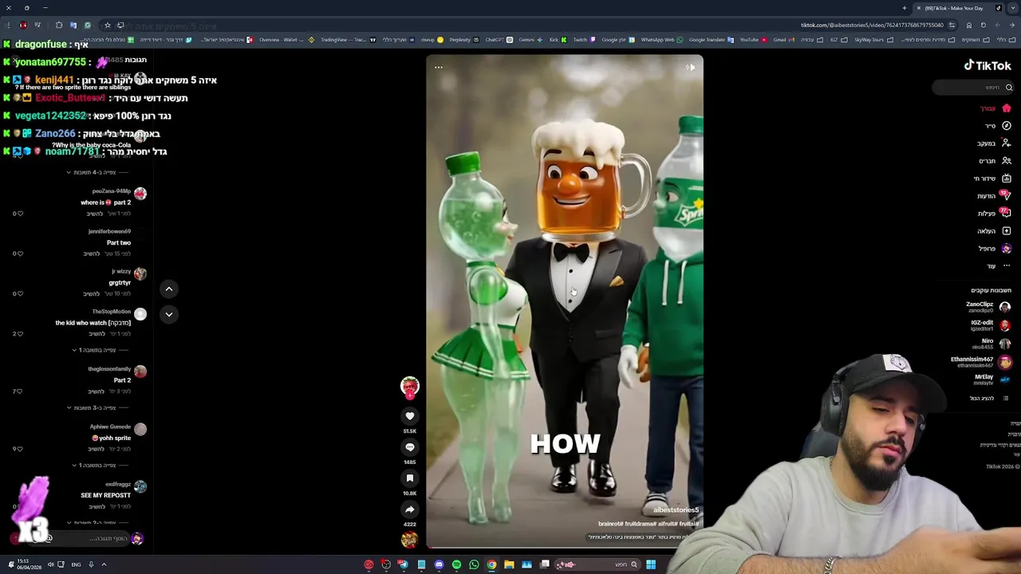
Task: Reply to the 'SEE MY REPOSTT' comment
Action: coord(97,506)
